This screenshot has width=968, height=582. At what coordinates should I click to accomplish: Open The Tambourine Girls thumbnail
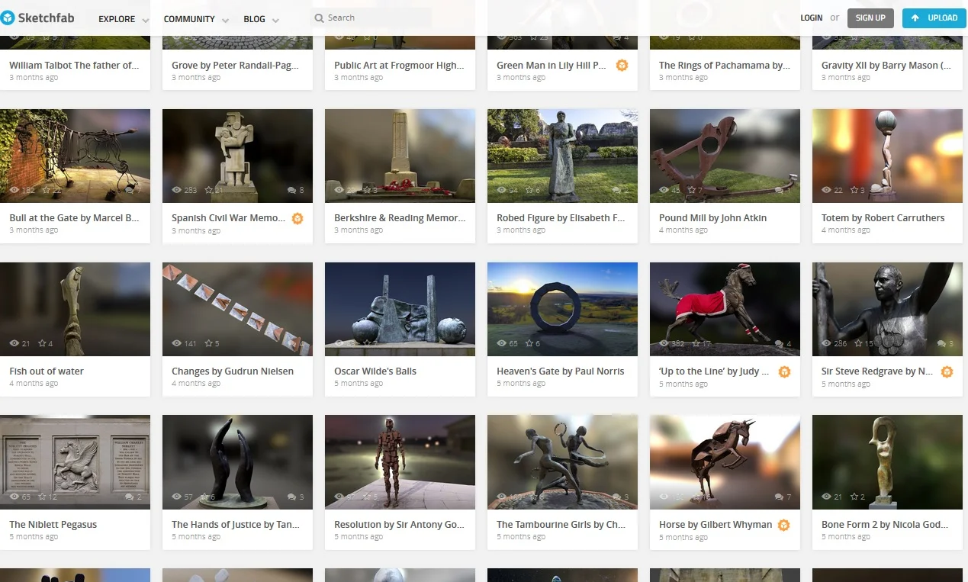click(x=562, y=462)
